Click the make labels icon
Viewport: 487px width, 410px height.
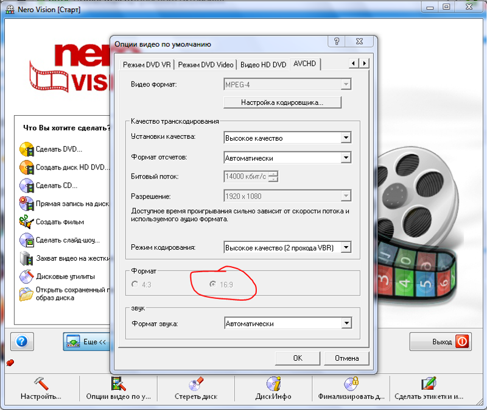pyautogui.click(x=429, y=384)
